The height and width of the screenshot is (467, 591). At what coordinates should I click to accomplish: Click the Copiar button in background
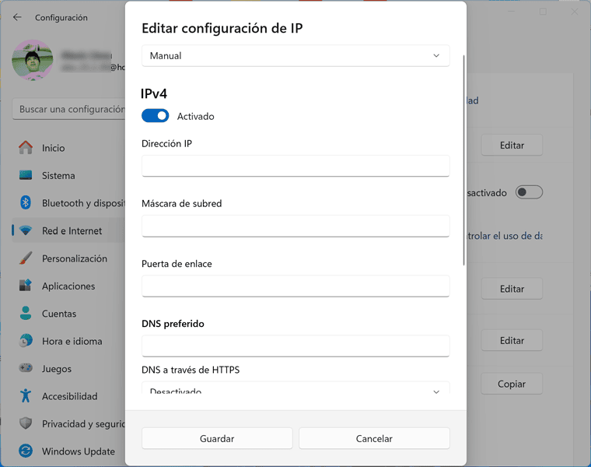click(x=512, y=384)
